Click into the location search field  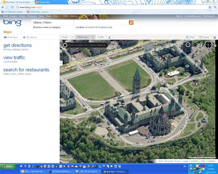pos(101,22)
